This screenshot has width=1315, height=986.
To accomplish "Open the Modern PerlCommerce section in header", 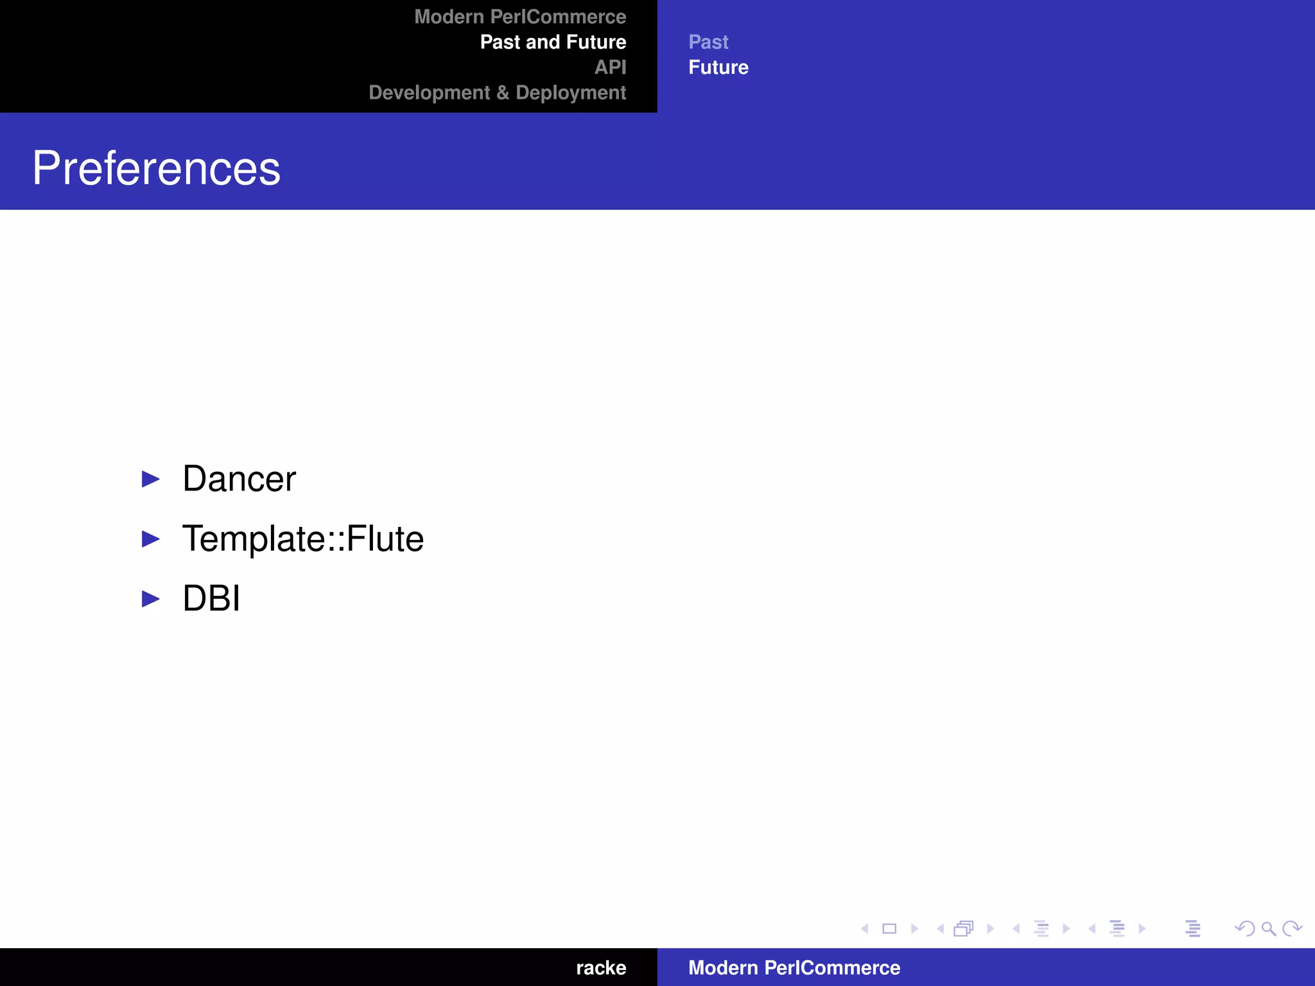I will tap(520, 17).
